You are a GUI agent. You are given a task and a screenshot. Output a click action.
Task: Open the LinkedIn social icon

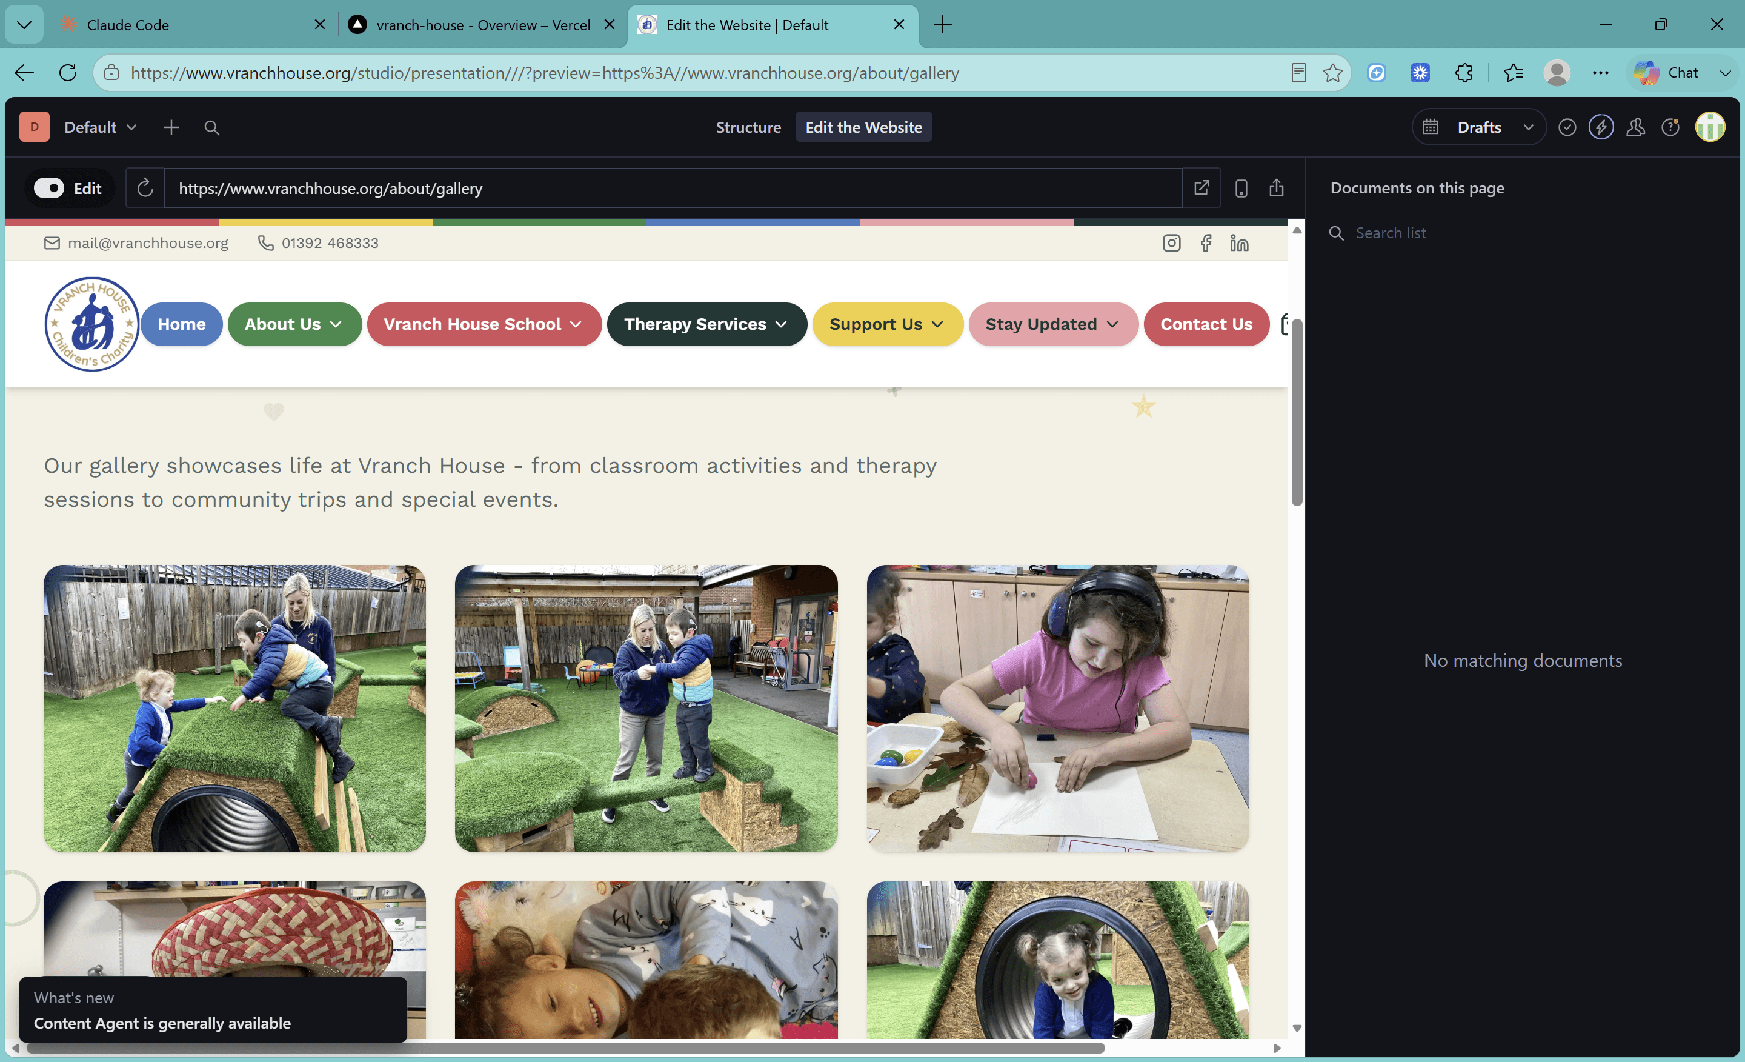coord(1239,243)
